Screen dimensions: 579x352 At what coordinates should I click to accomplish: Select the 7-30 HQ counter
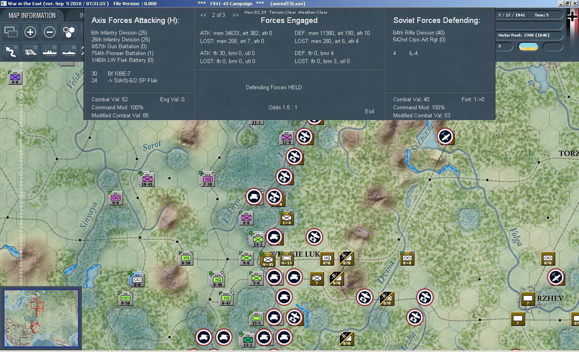pyautogui.click(x=207, y=179)
